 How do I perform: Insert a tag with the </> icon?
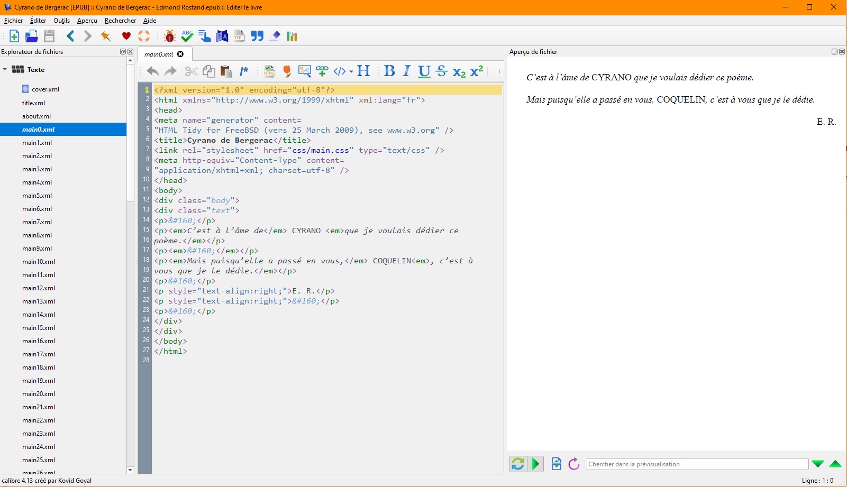(340, 71)
